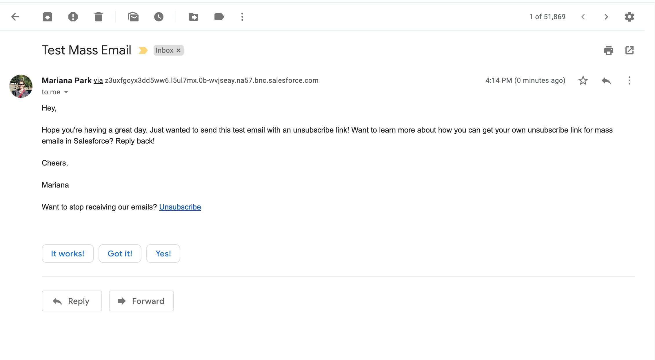Click the back arrow to return to inbox
The height and width of the screenshot is (360, 655).
point(14,17)
